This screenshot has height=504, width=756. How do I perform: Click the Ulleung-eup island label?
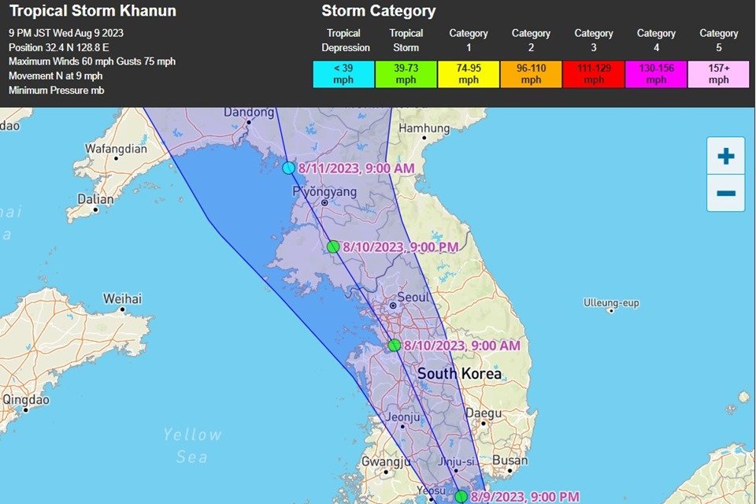pyautogui.click(x=611, y=302)
